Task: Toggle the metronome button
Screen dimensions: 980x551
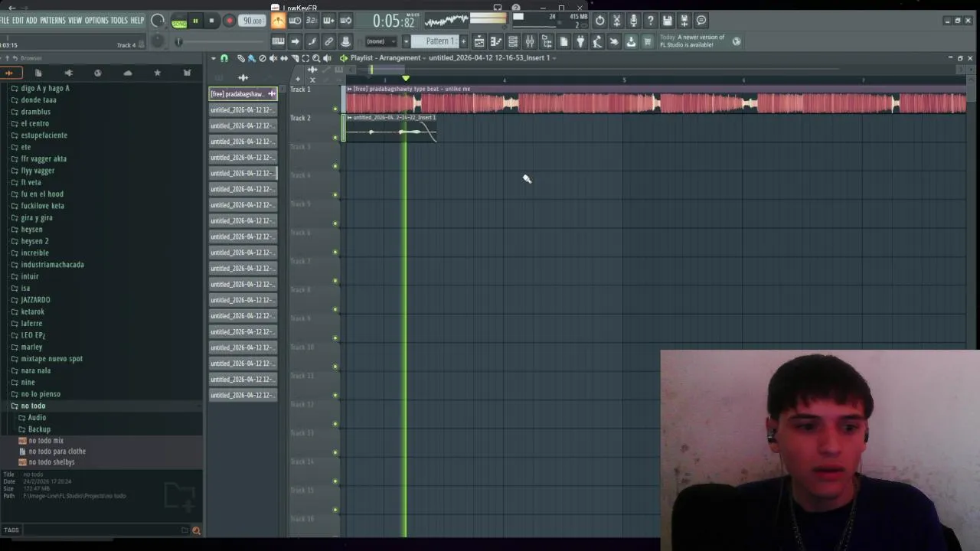Action: [x=279, y=20]
